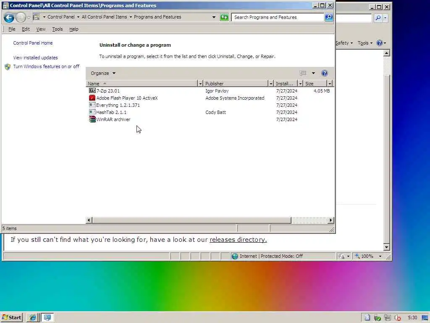Click the 5:30 taskbar clock
430x323 pixels.
coord(412,318)
